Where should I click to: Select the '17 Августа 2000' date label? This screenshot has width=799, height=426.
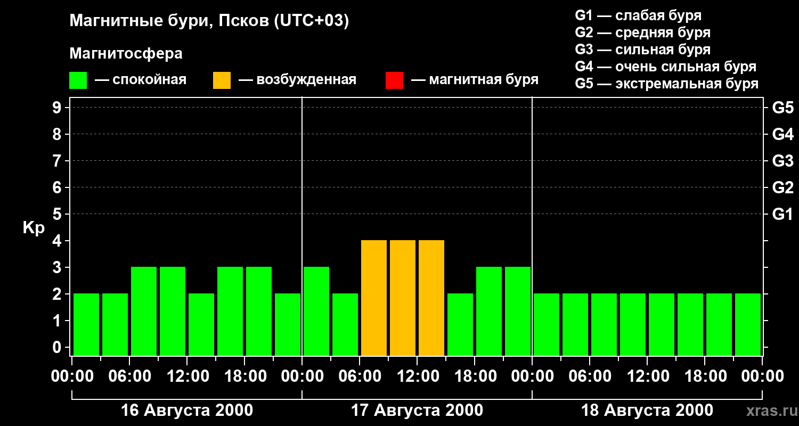pyautogui.click(x=417, y=410)
